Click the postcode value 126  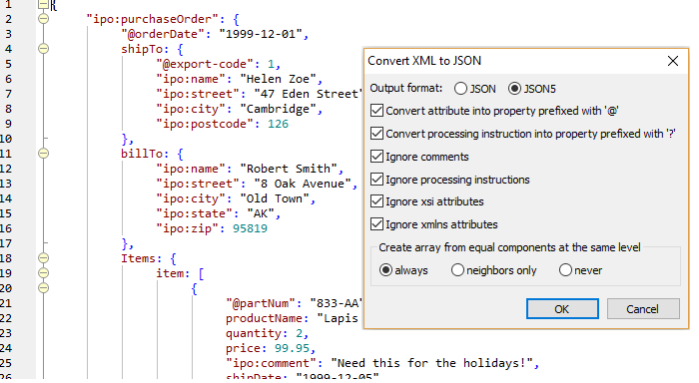pos(279,124)
